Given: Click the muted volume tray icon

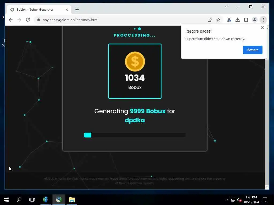Looking at the screenshot, I should pyautogui.click(x=239, y=200).
